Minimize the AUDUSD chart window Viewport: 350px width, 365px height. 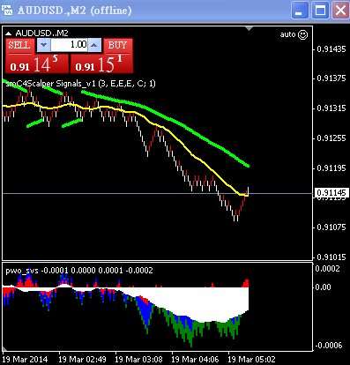(x=300, y=11)
